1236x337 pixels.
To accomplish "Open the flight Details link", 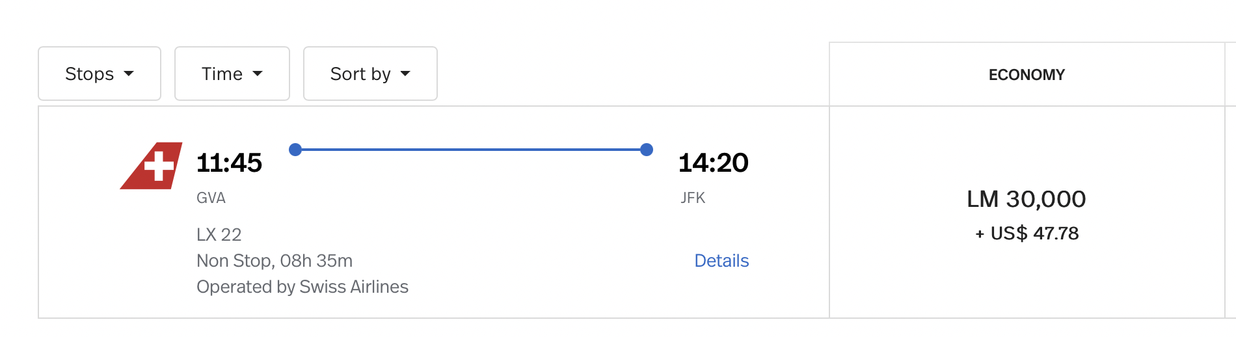I will tap(721, 261).
